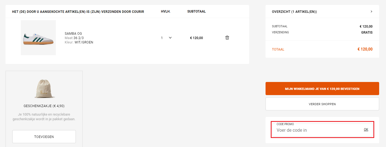Add gift bag with Toevoegen button

tap(44, 137)
